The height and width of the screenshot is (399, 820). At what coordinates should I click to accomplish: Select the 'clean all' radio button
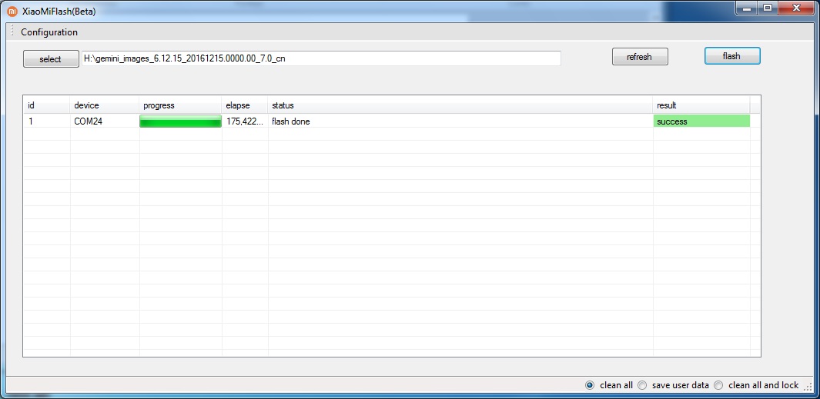[590, 385]
